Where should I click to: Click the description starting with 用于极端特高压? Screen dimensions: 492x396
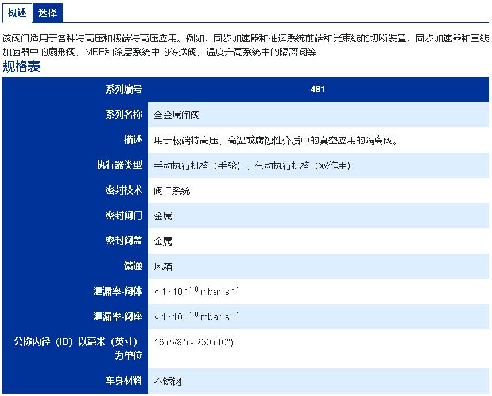click(x=276, y=140)
